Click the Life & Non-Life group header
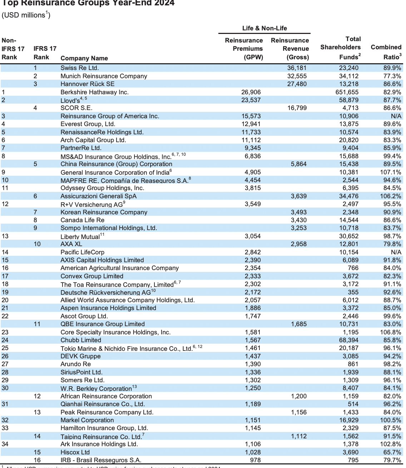The image size is (406, 468). click(x=264, y=28)
